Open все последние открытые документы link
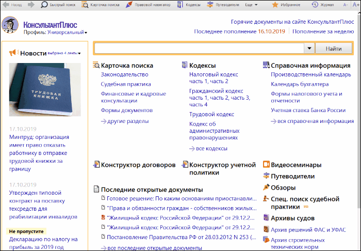This screenshot has height=251, width=361. (x=152, y=248)
